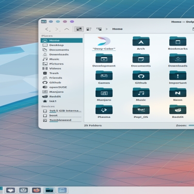This screenshot has height=194, width=194.
Task: Click the blue window control dot
Action: [x=51, y=21]
